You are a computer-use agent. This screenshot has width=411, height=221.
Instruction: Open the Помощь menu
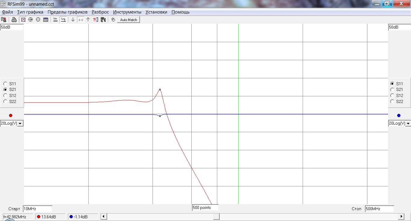181,12
